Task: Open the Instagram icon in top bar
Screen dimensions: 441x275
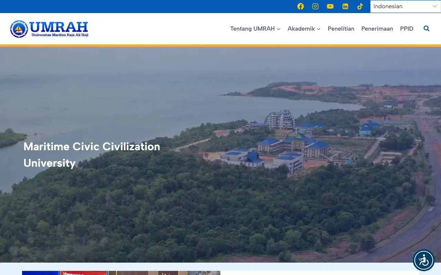Action: tap(315, 6)
